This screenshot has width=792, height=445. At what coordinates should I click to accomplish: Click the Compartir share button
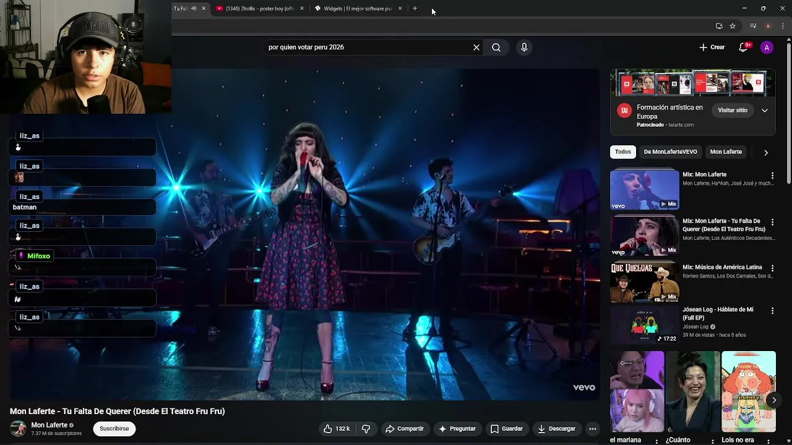[x=404, y=428]
